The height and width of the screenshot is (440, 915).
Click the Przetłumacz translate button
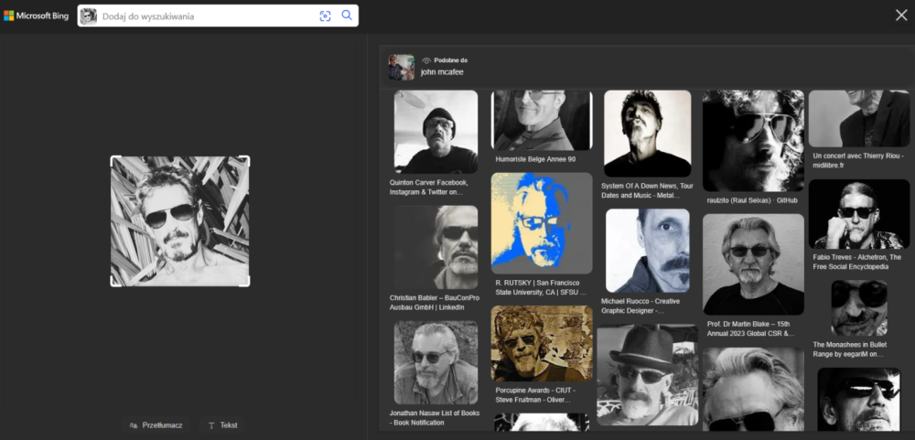156,425
